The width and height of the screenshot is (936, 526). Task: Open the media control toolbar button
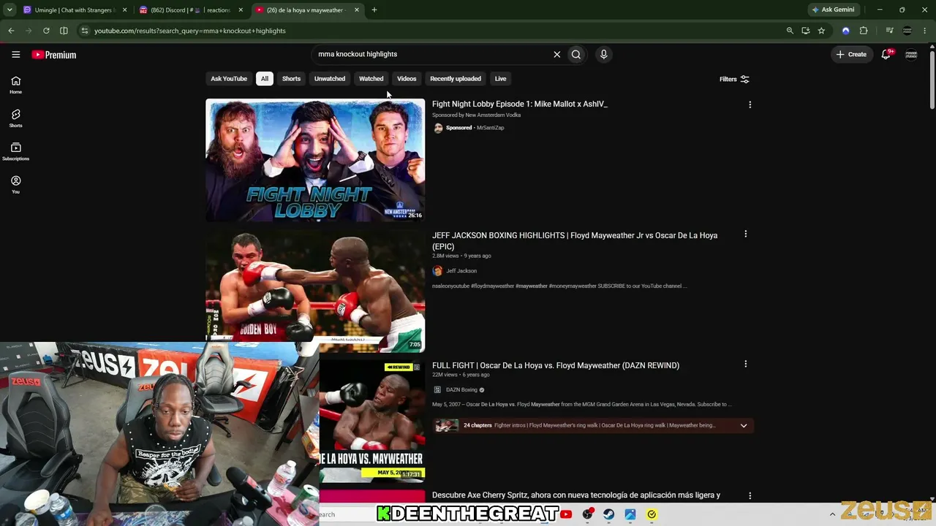click(x=889, y=31)
